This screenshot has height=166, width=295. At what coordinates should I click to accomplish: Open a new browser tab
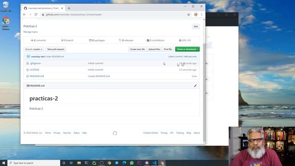click(69, 8)
